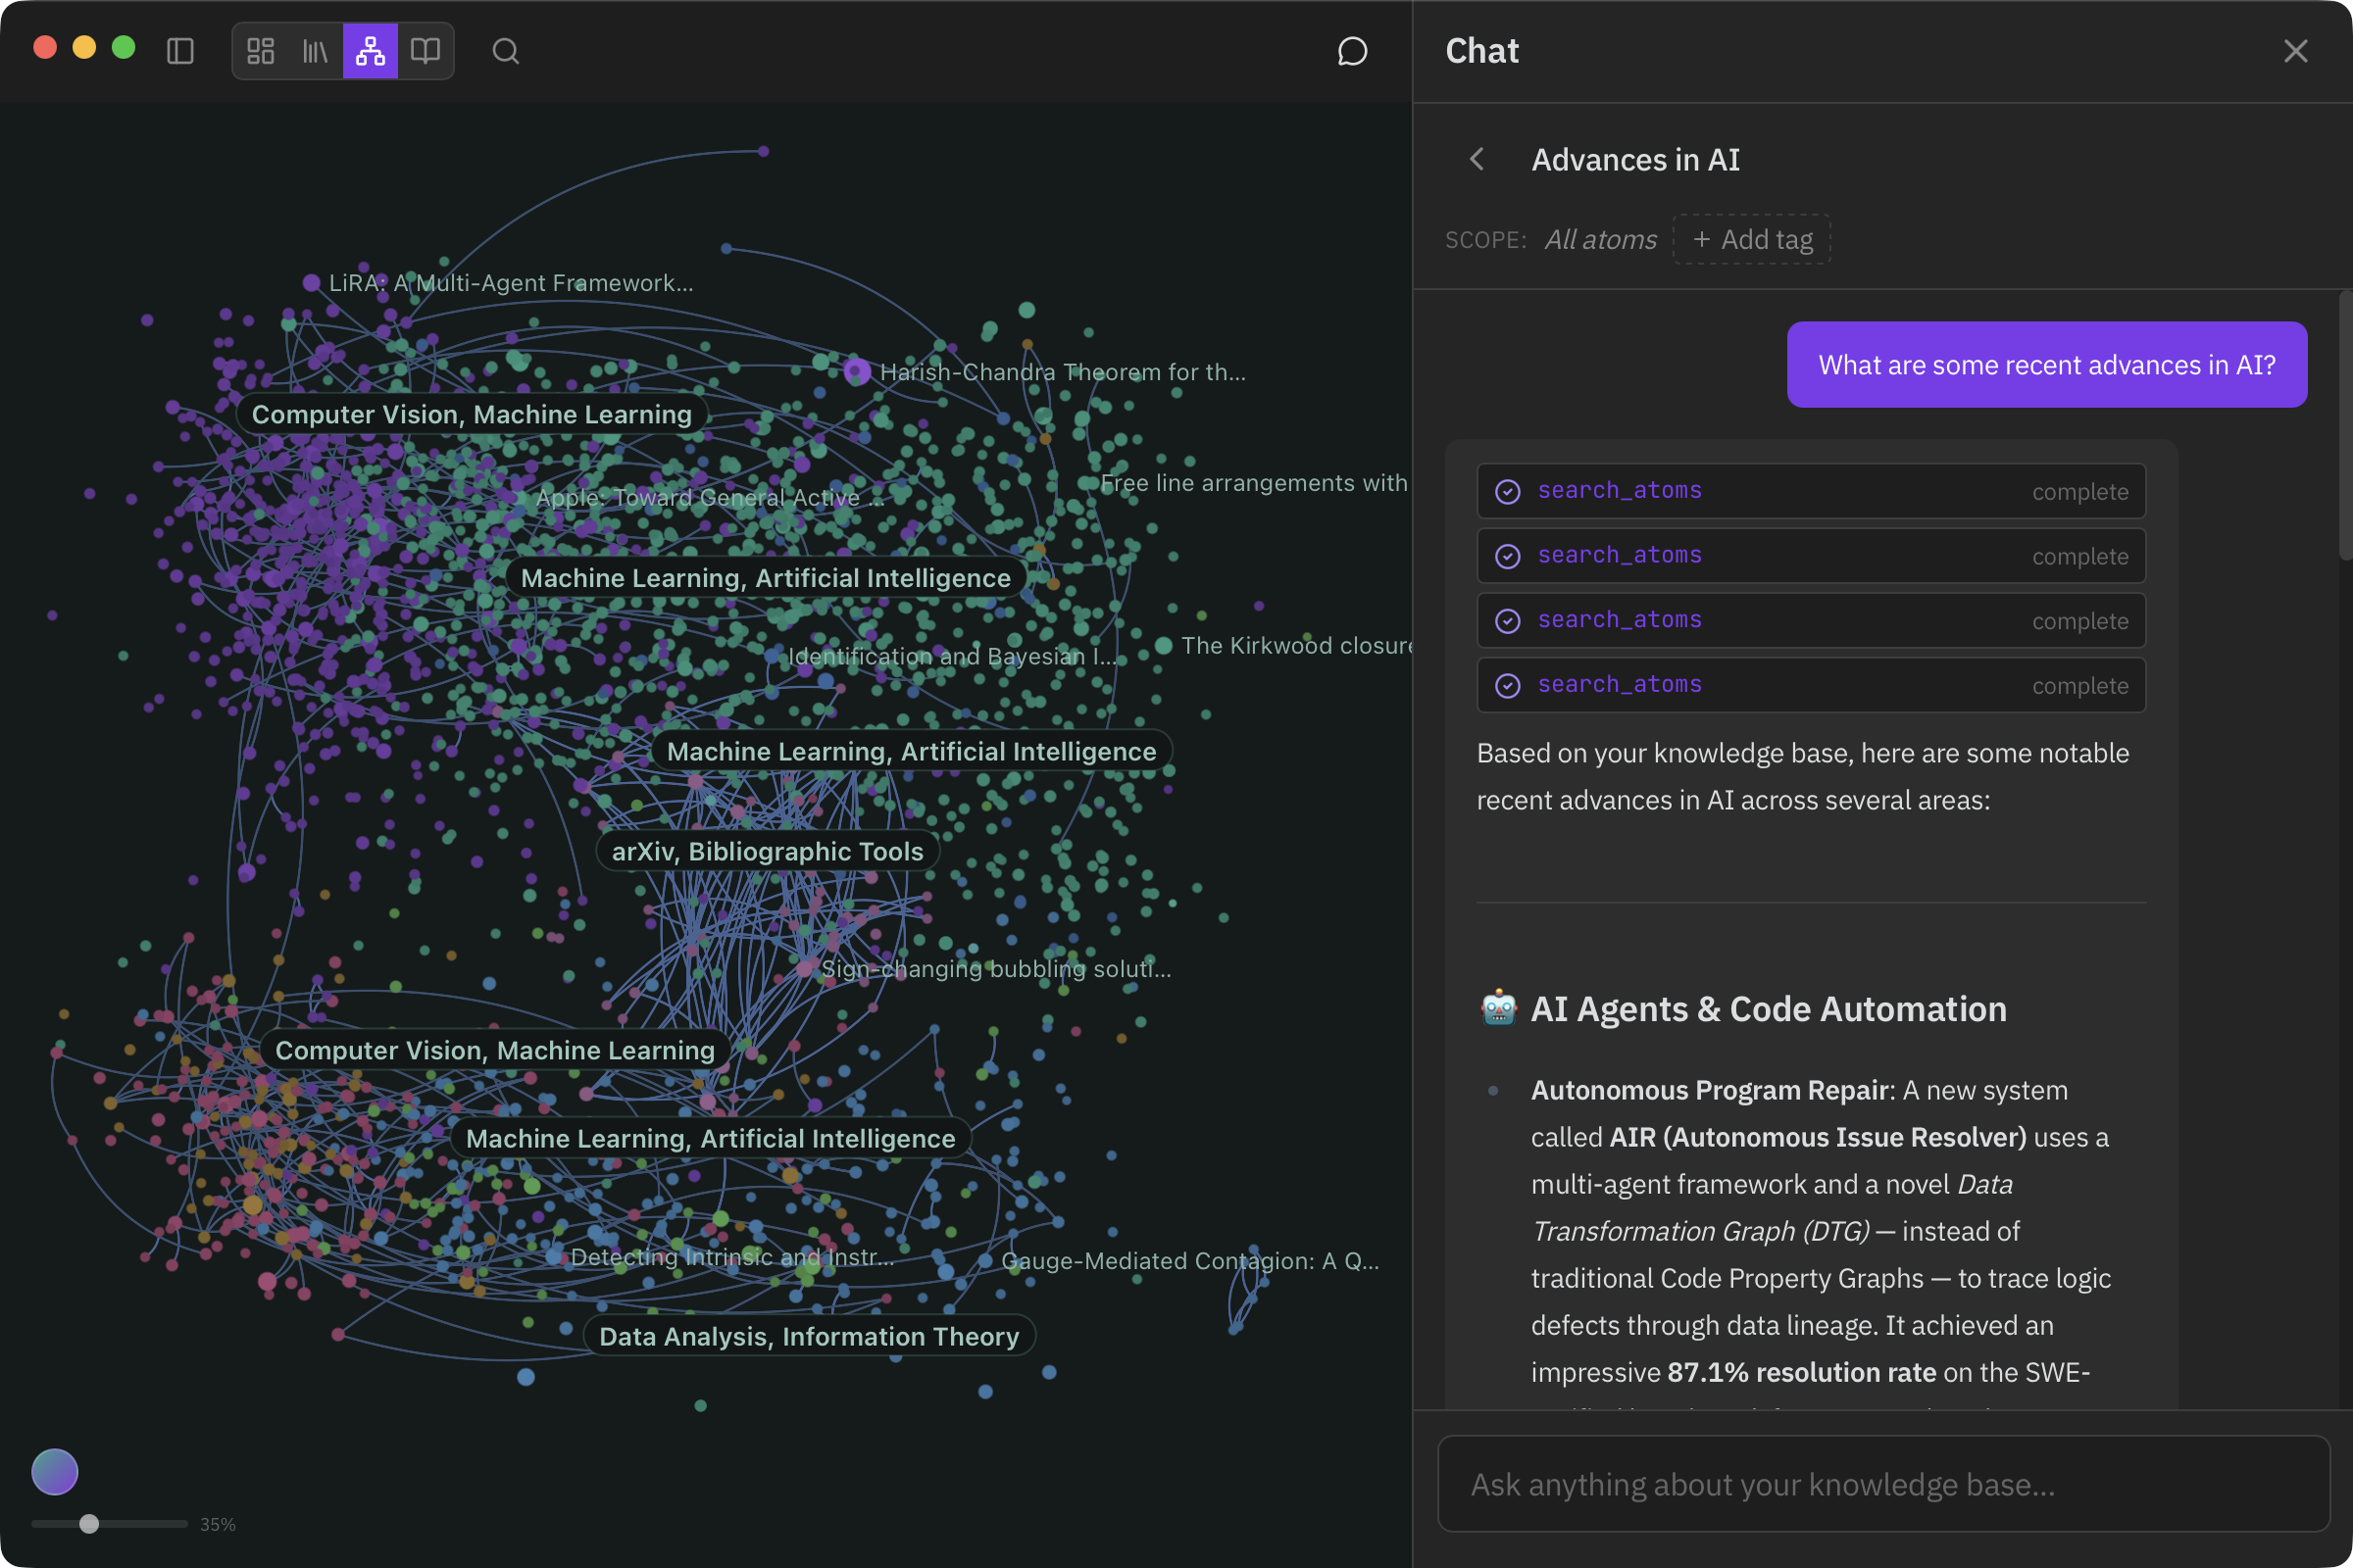
Task: Expand the first search_atoms tool call
Action: click(x=1811, y=490)
